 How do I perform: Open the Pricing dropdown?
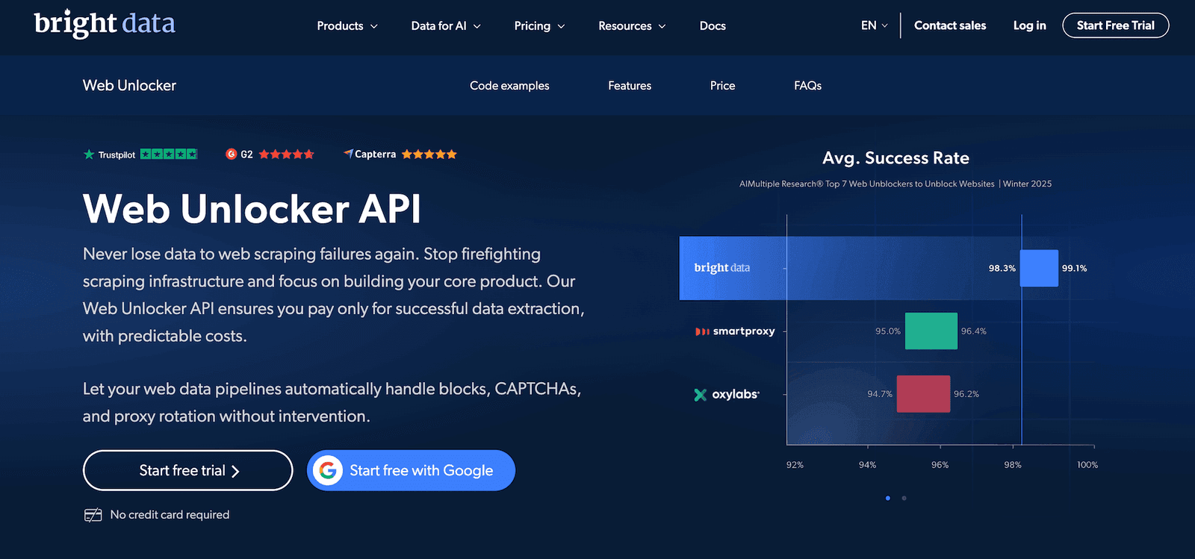539,26
